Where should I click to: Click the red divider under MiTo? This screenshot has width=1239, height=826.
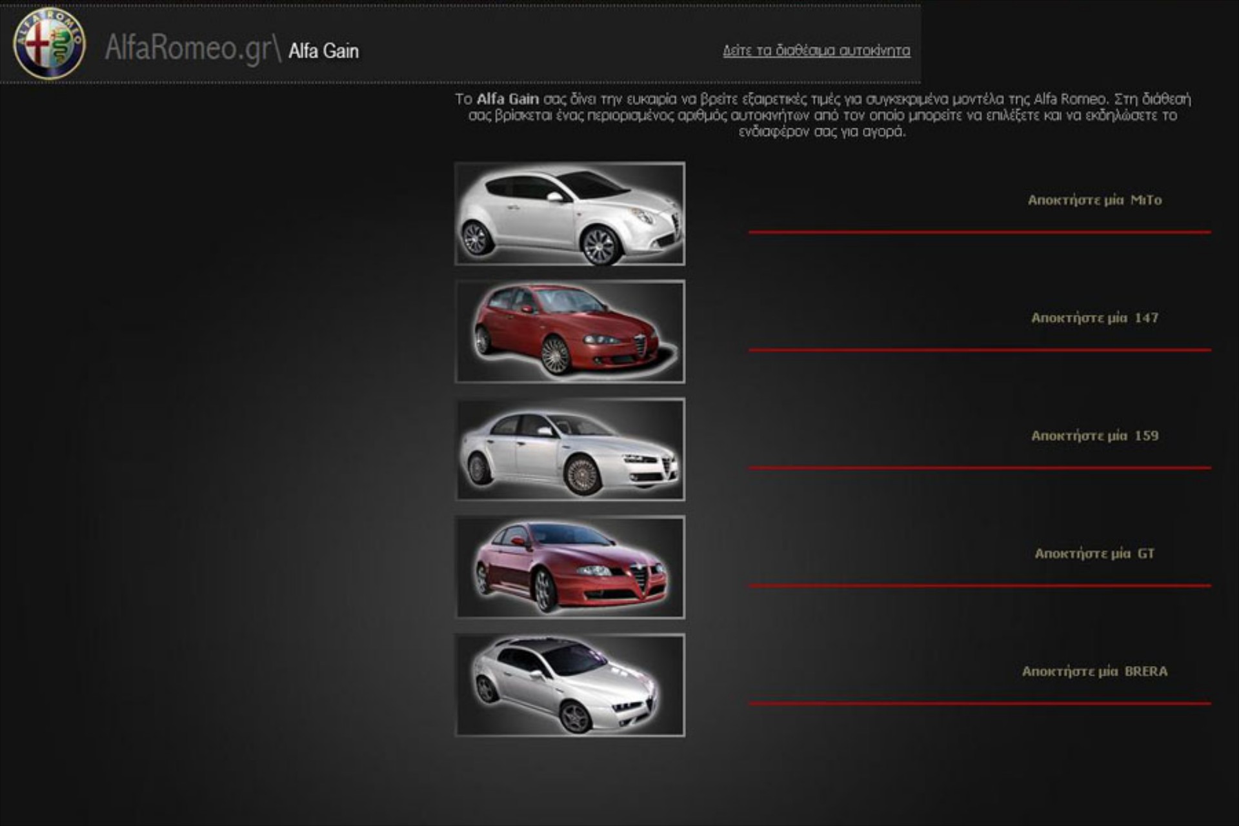coord(979,232)
